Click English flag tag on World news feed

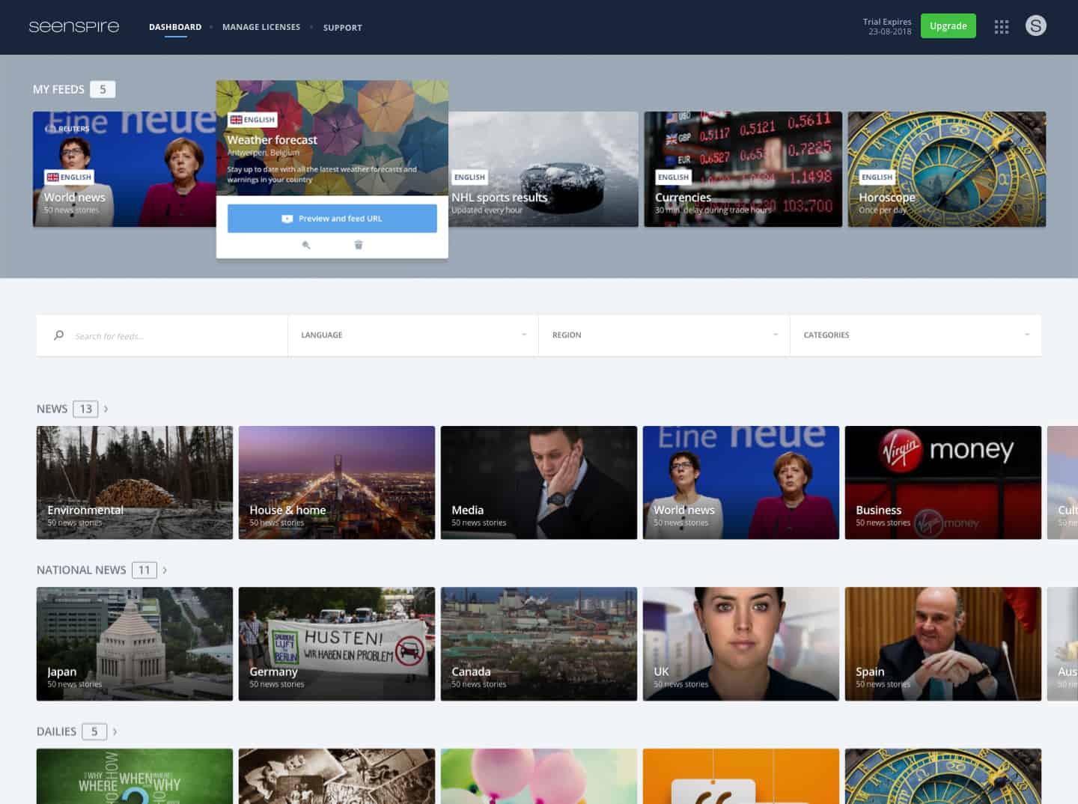pos(69,177)
